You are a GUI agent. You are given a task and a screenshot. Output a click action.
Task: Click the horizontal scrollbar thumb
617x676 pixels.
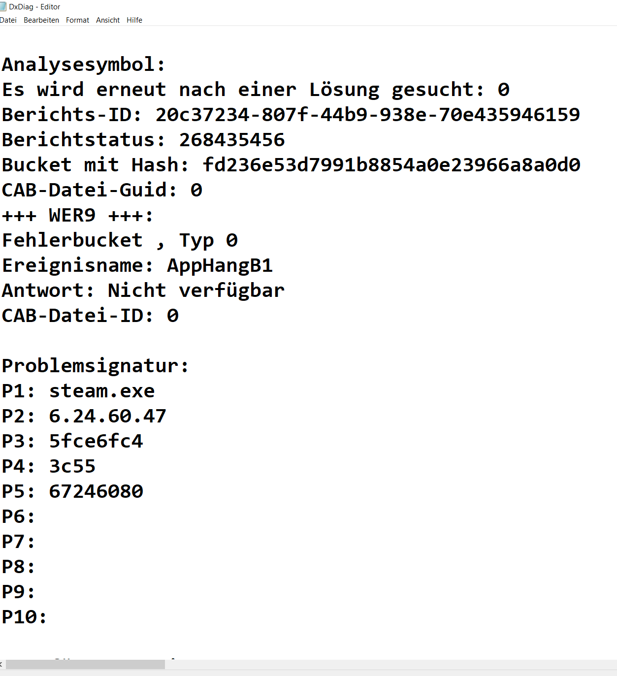(x=85, y=664)
